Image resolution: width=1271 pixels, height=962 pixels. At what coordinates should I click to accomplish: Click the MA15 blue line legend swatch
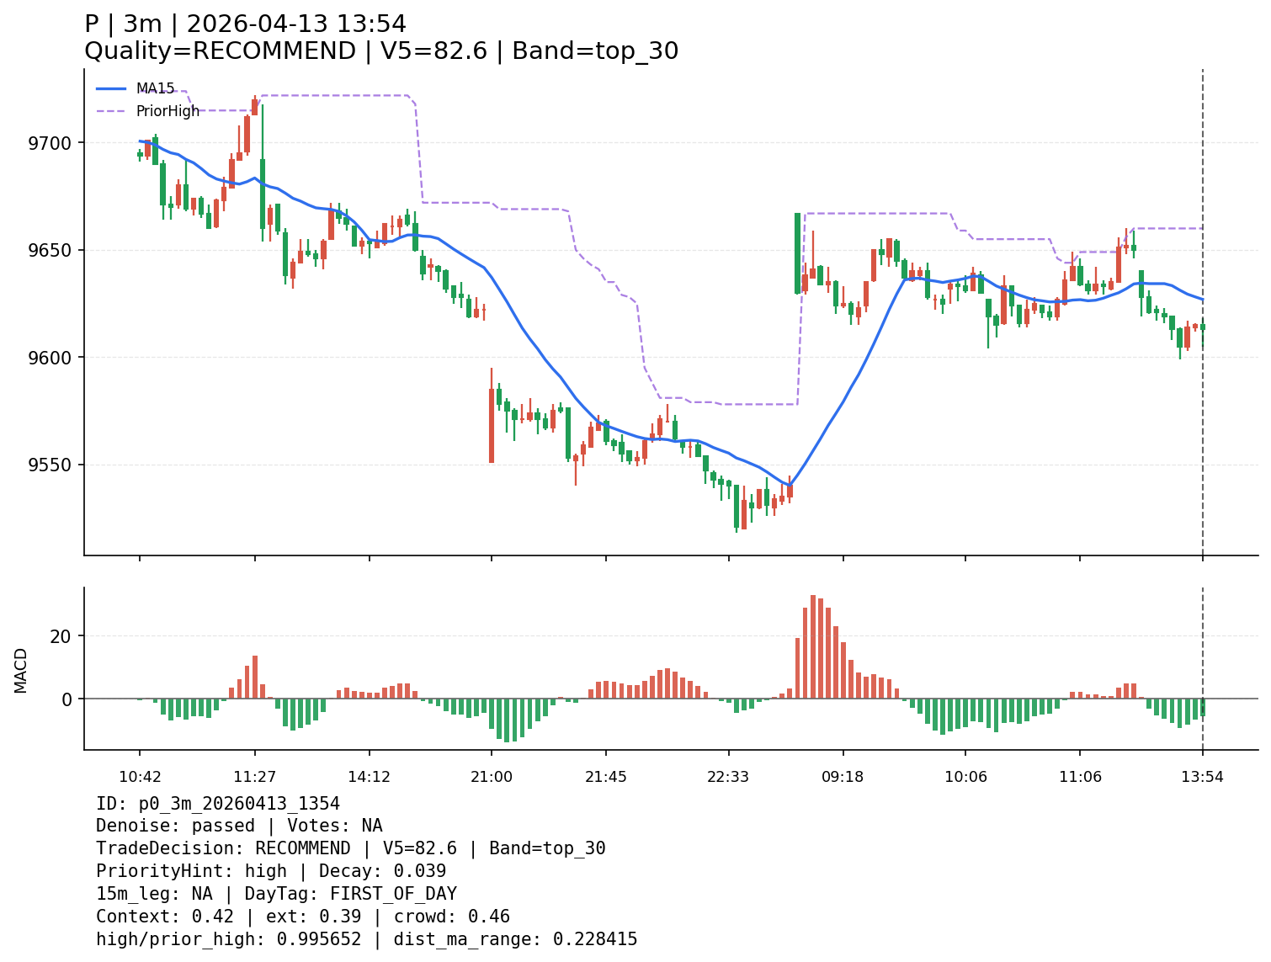110,88
